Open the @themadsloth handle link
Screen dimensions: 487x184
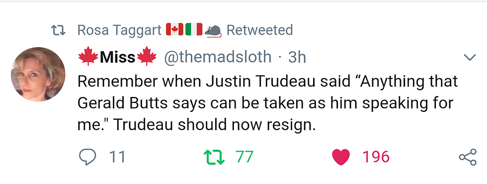tap(218, 57)
